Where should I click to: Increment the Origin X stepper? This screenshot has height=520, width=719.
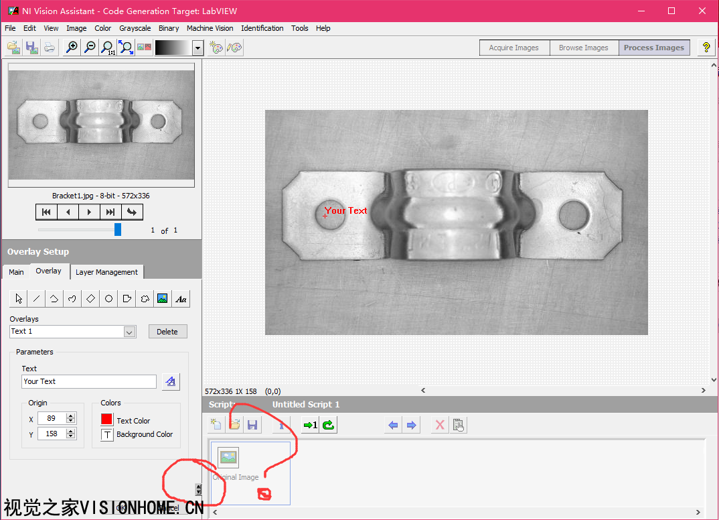click(x=70, y=416)
